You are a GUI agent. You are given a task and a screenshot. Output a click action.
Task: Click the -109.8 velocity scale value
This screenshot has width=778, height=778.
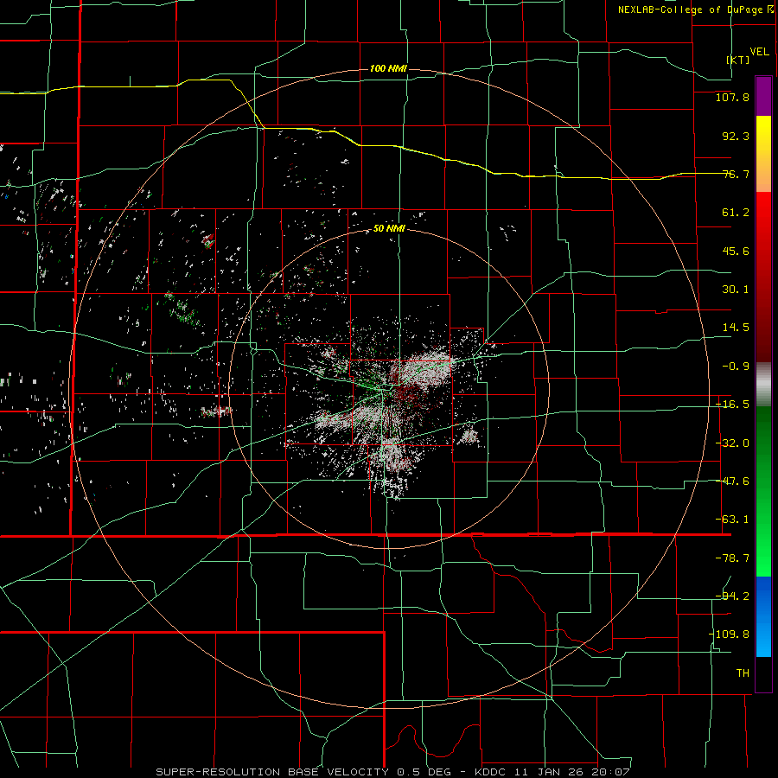[x=730, y=635]
